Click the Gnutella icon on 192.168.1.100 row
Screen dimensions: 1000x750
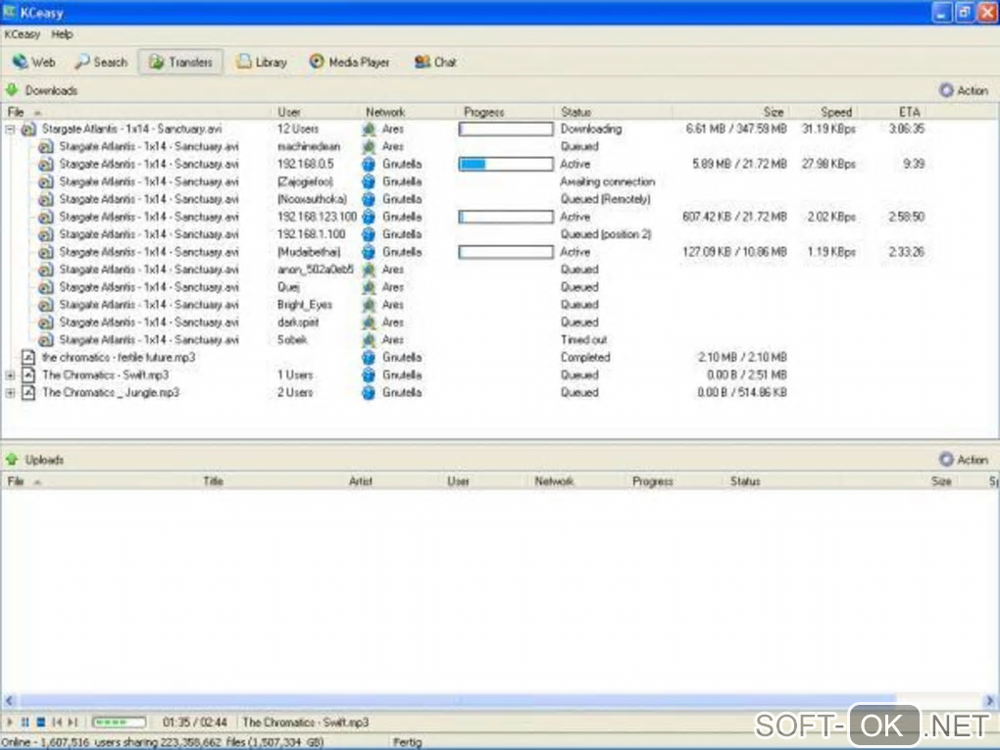pos(369,234)
